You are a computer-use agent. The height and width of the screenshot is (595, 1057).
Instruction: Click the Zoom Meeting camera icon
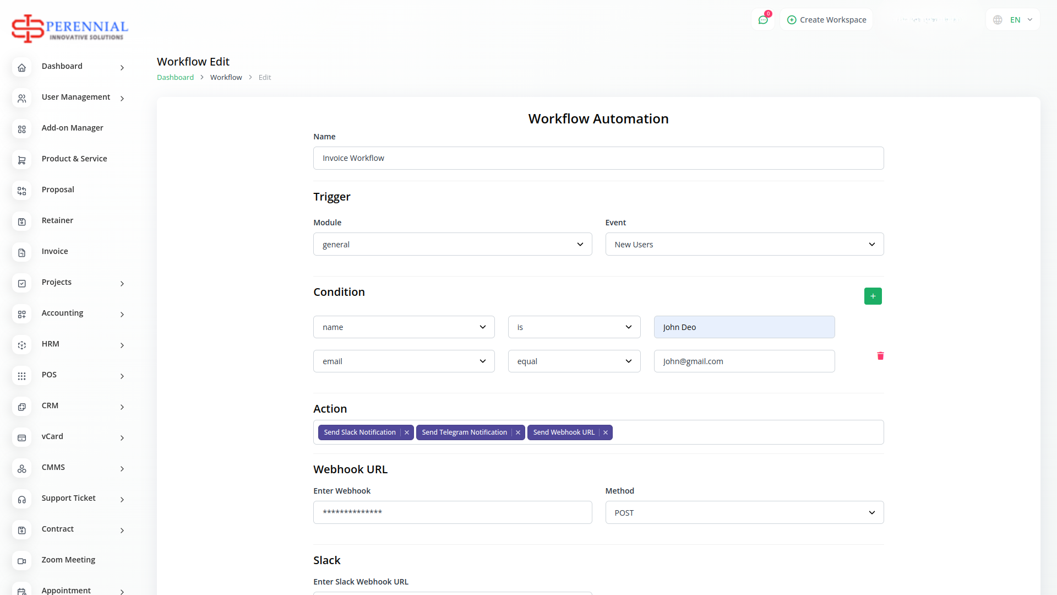click(22, 561)
